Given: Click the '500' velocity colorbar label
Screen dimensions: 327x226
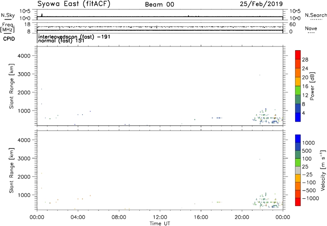Looking at the screenshot, I should coord(308,151).
